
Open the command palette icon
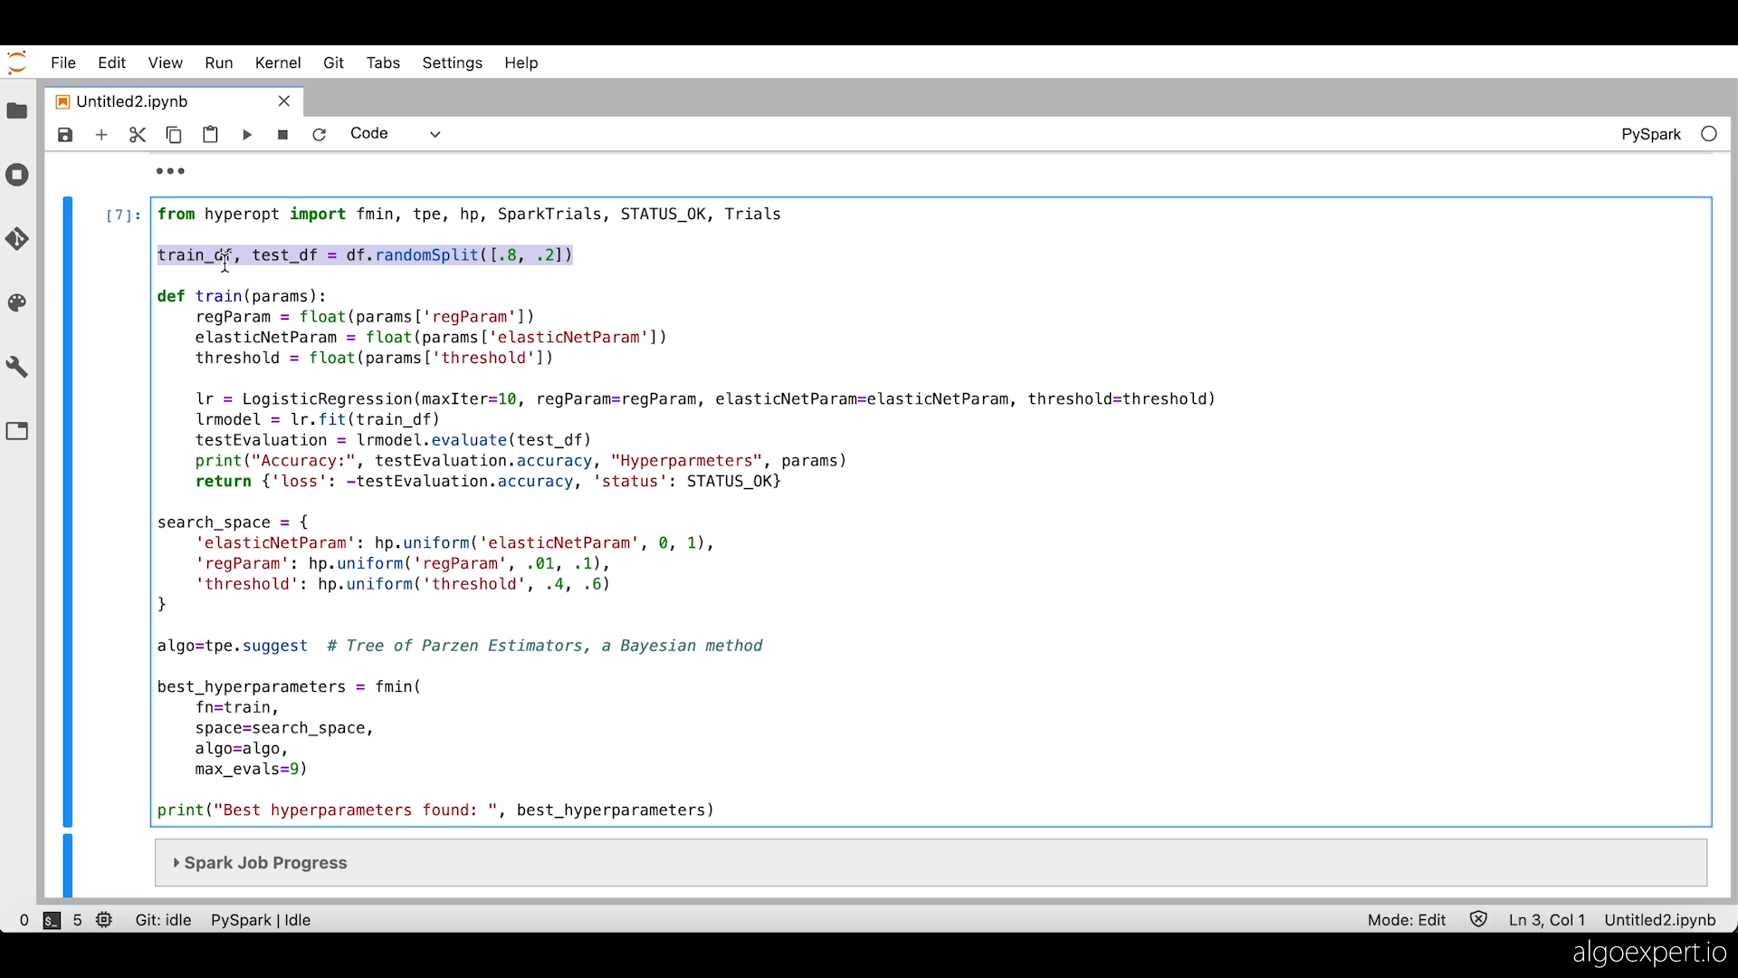point(17,302)
